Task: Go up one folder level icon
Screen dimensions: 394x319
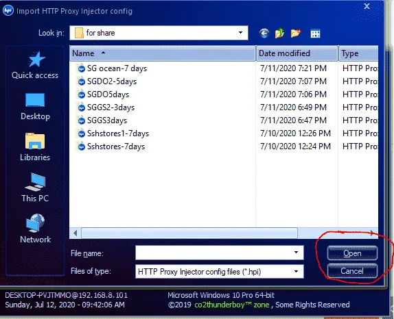Action: [279, 33]
